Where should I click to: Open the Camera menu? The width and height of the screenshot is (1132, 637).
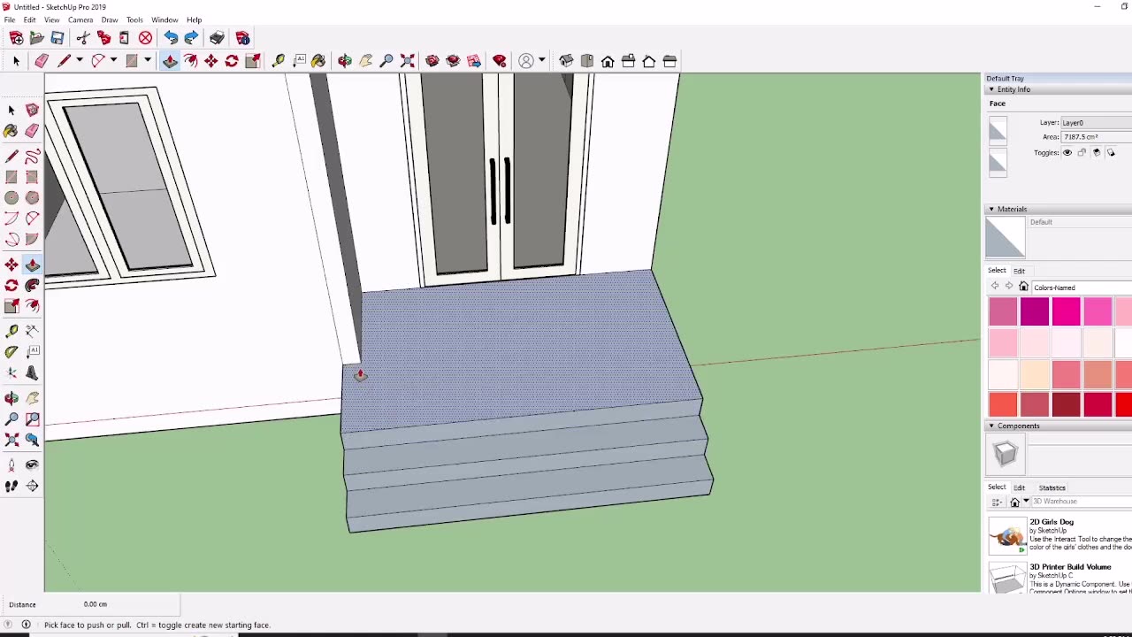pos(80,19)
